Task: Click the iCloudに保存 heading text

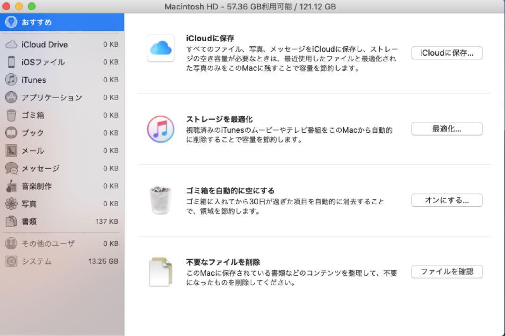Action: [x=210, y=38]
